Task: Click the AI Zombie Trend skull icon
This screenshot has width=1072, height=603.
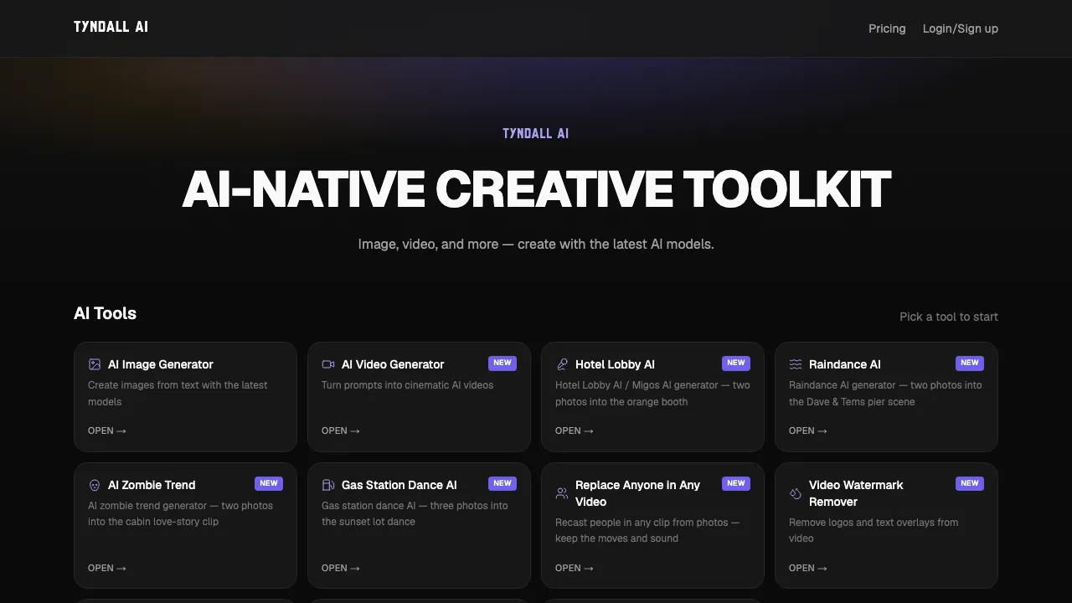Action: point(95,485)
